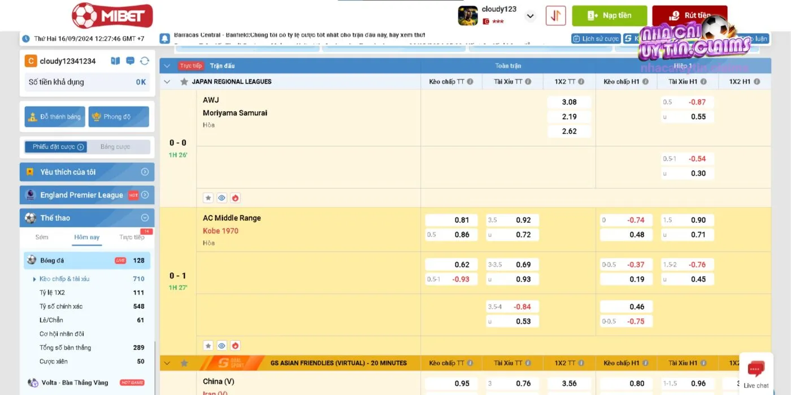Click the red transfer arrows icon
Image resolution: width=791 pixels, height=395 pixels.
point(555,16)
